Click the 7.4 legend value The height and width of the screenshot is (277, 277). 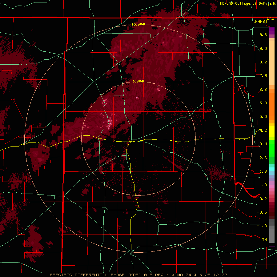(x=263, y=76)
